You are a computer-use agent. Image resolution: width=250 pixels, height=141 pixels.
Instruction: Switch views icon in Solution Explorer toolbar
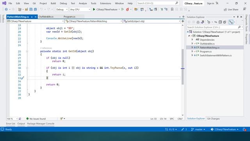[202, 22]
